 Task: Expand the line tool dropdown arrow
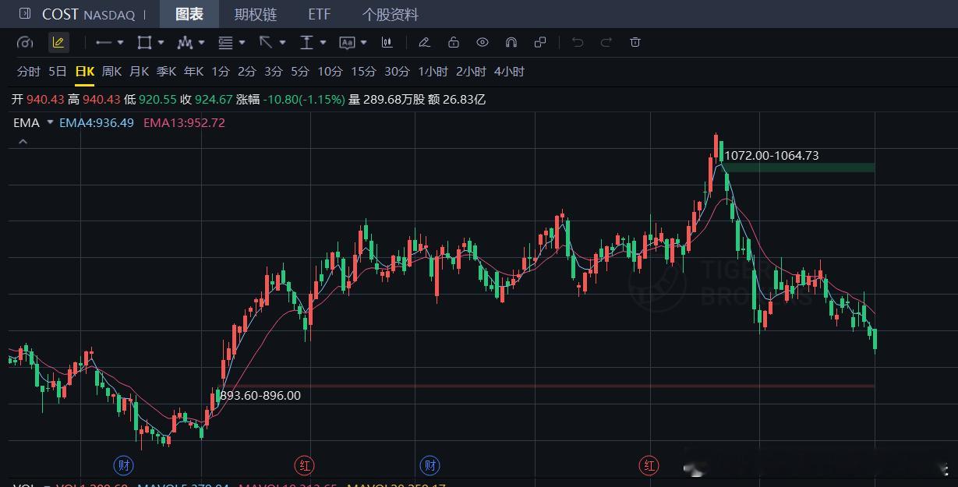[120, 43]
